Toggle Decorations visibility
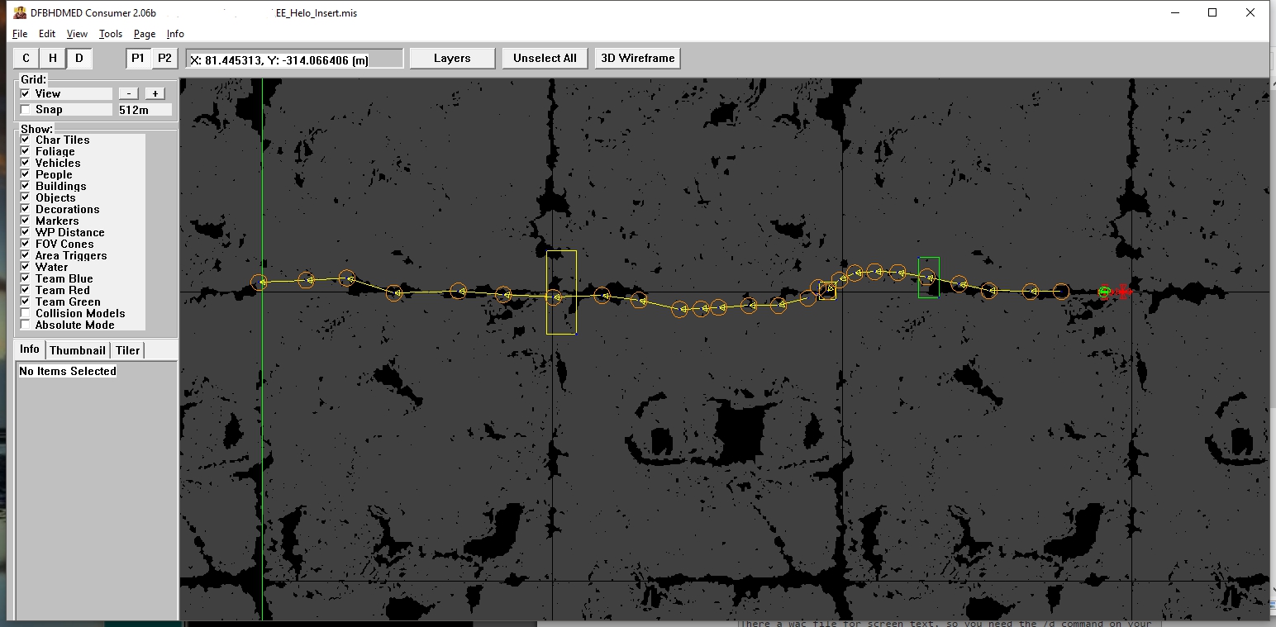1276x627 pixels. tap(25, 209)
